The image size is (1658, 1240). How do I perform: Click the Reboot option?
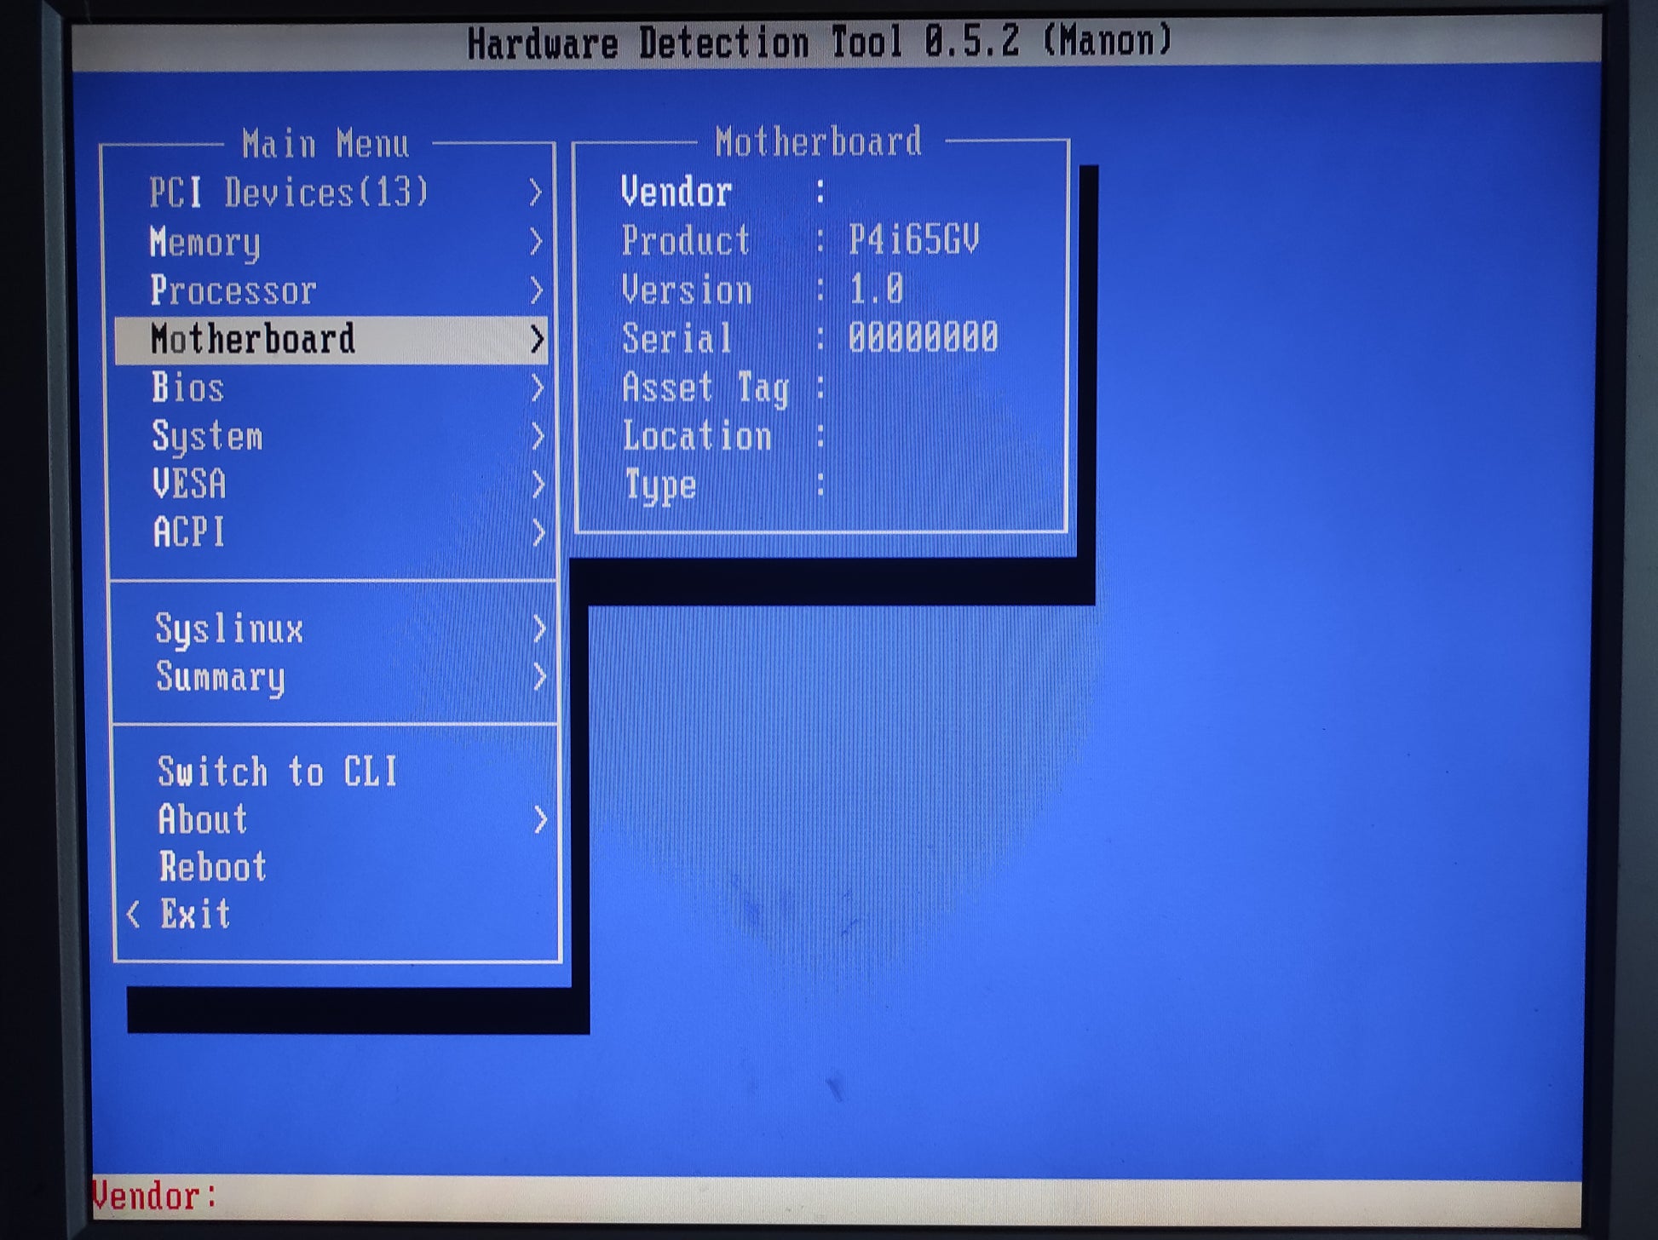213,867
